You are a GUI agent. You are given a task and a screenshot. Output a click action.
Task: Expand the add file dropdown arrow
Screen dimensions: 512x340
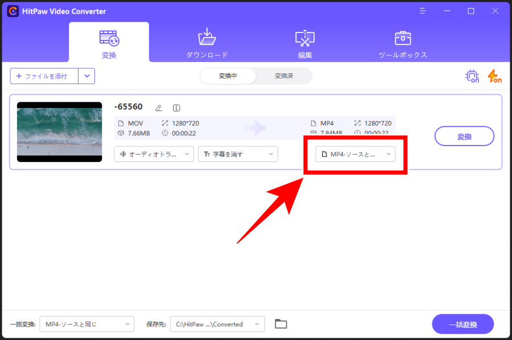coord(87,76)
